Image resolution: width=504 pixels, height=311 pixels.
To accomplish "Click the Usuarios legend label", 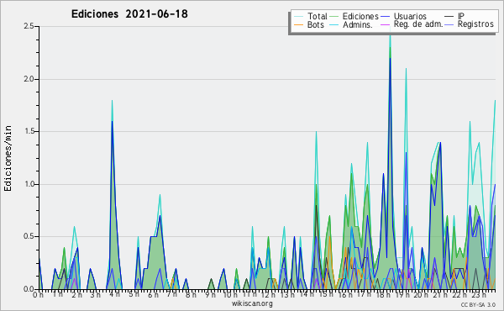I will (410, 16).
